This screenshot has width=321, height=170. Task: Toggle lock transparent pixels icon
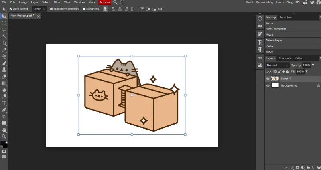point(275,72)
